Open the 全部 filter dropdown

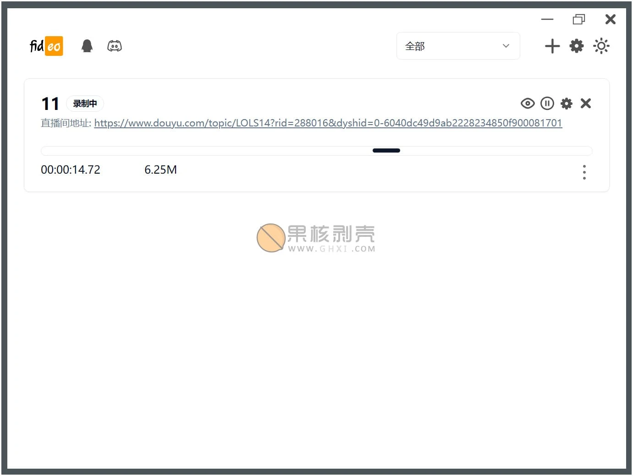(457, 46)
